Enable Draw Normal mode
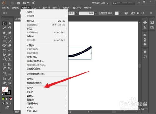156x114 pixels. click(3, 103)
